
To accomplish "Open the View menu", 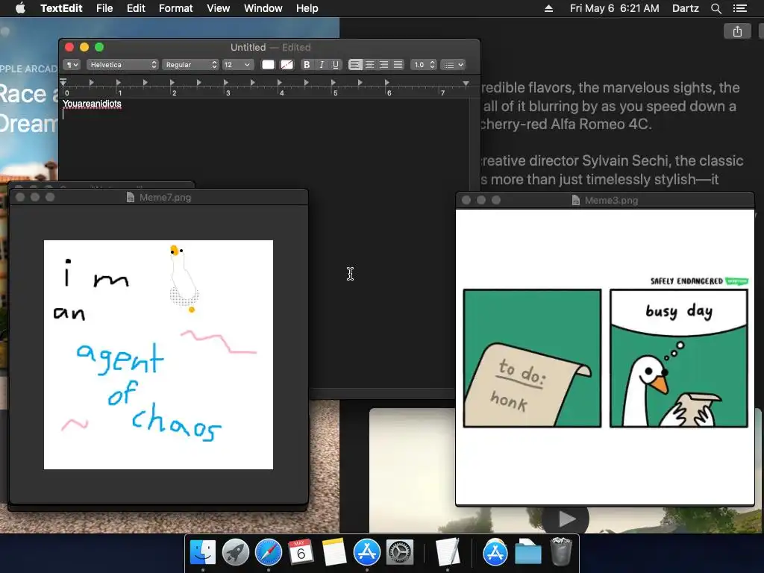I will [x=219, y=8].
